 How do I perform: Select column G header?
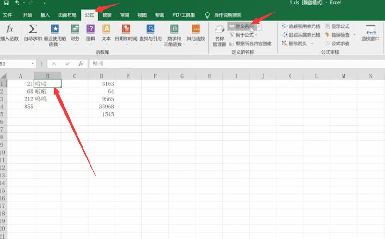pos(182,76)
